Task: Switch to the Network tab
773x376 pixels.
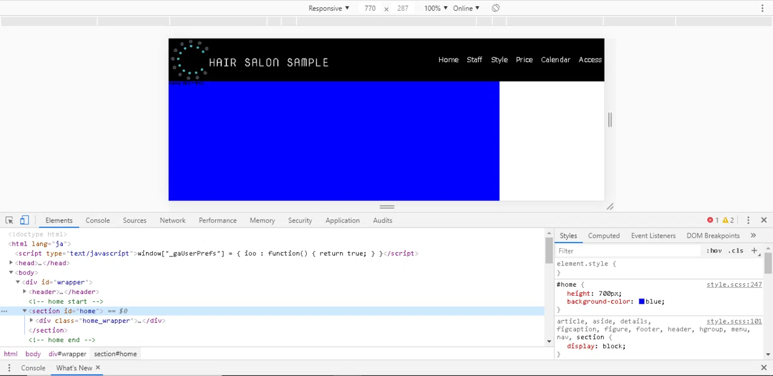Action: 173,220
